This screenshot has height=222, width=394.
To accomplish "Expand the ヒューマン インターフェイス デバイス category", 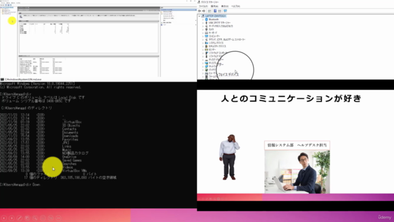I will 203,73.
